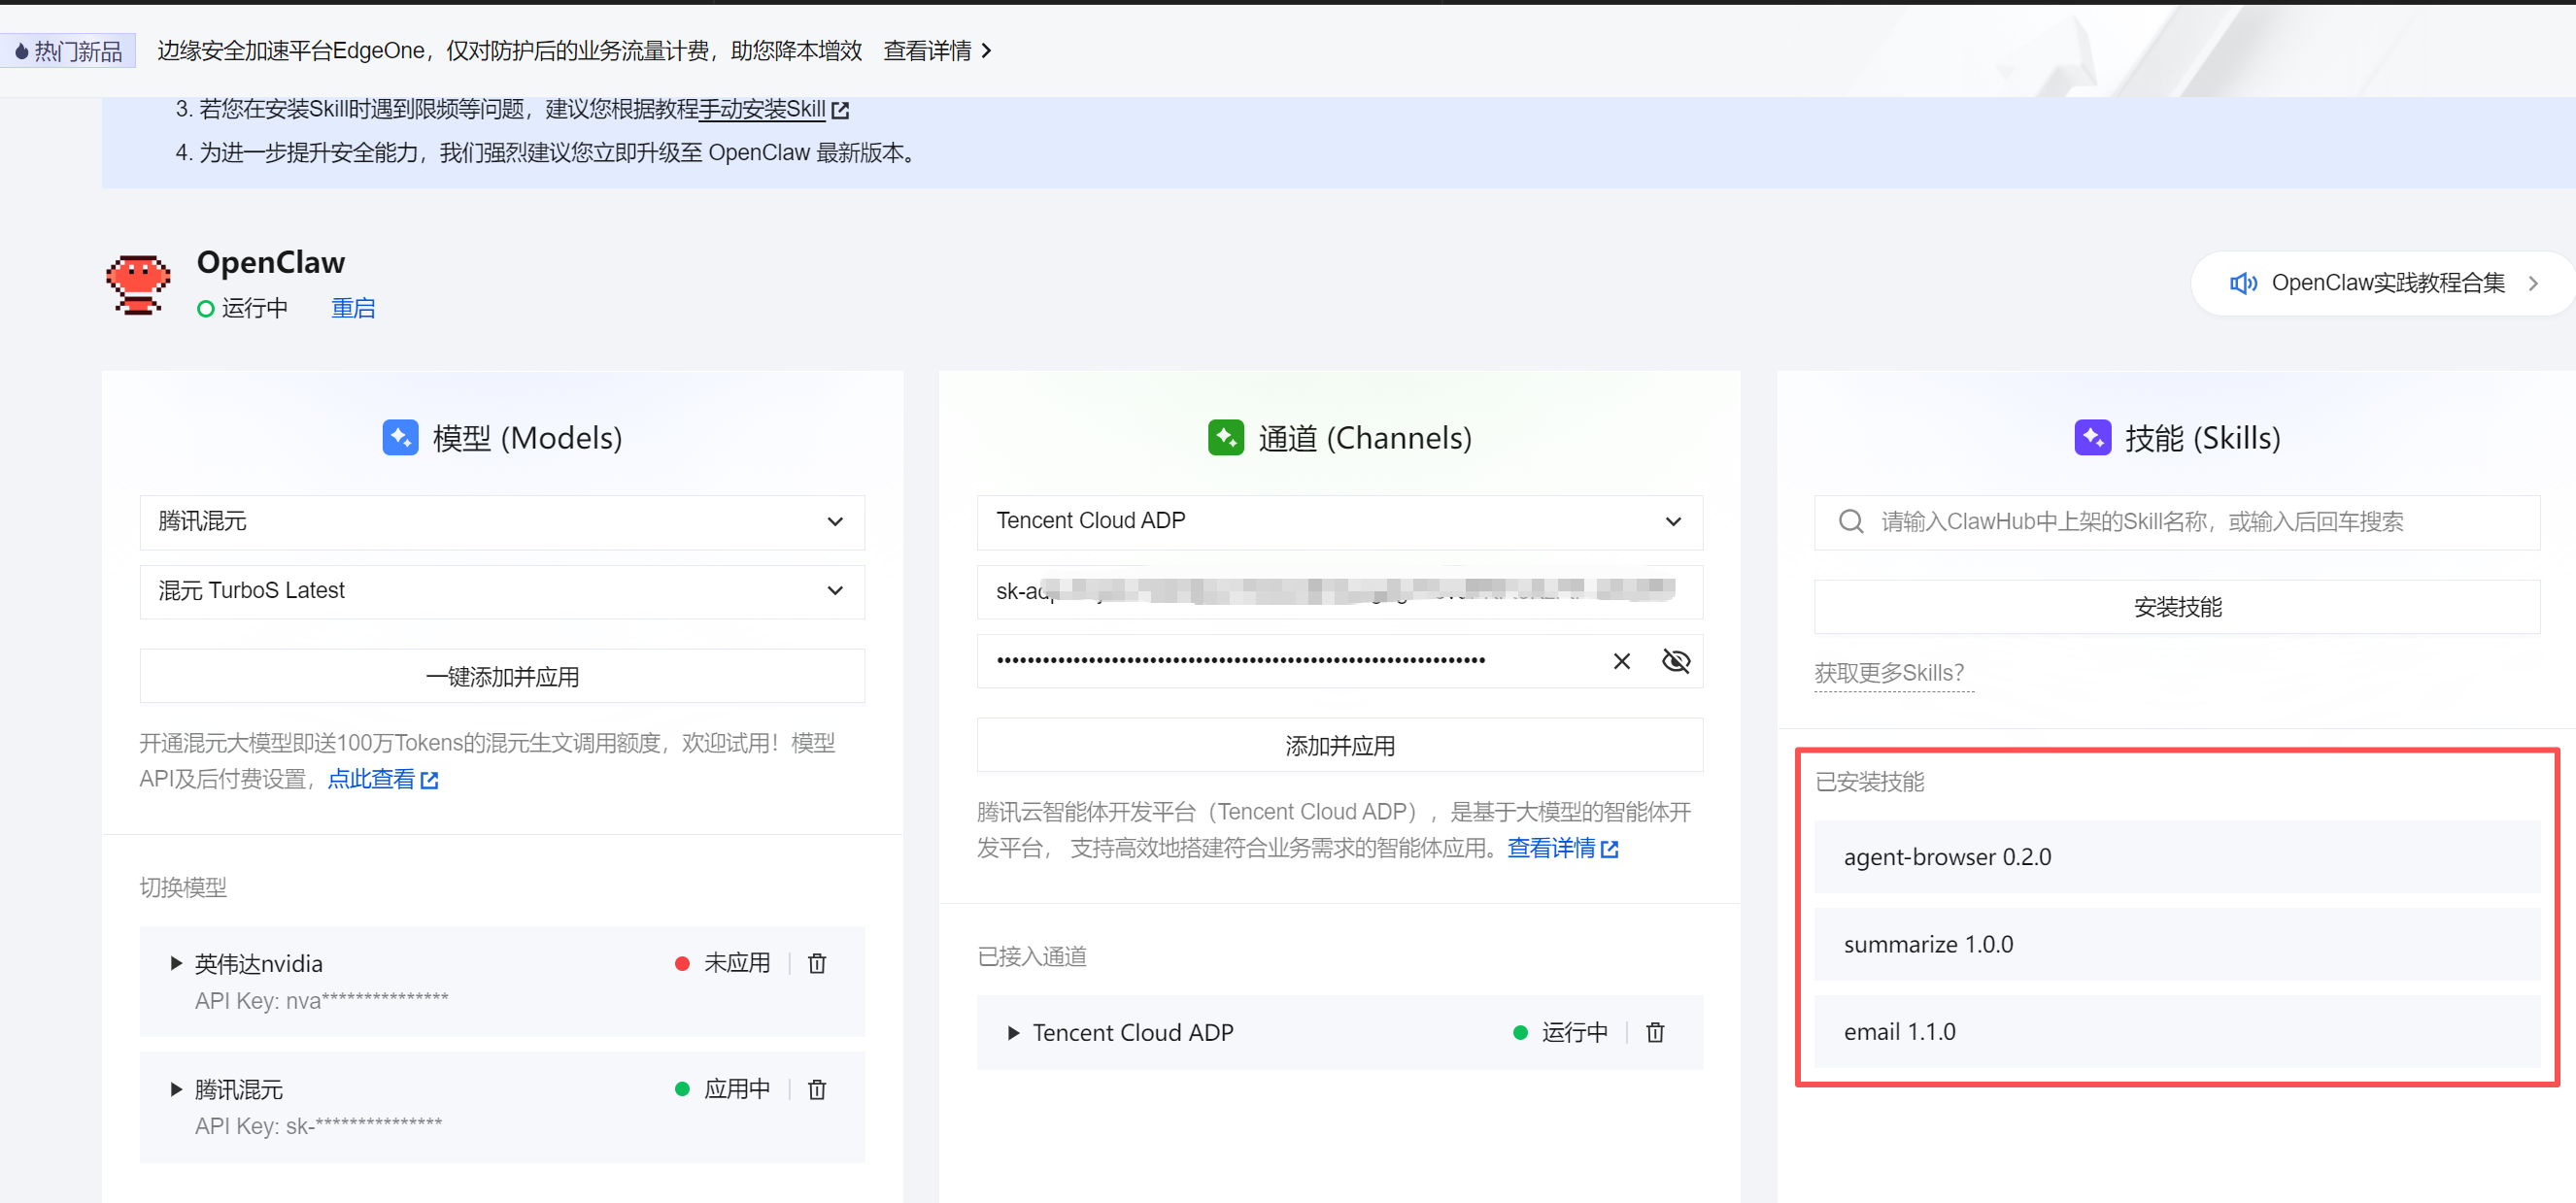The image size is (2576, 1203).
Task: Expand the 腾讯混元 model row
Action: click(x=176, y=1089)
